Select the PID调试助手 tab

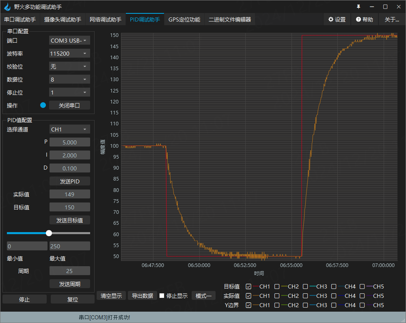pos(145,19)
